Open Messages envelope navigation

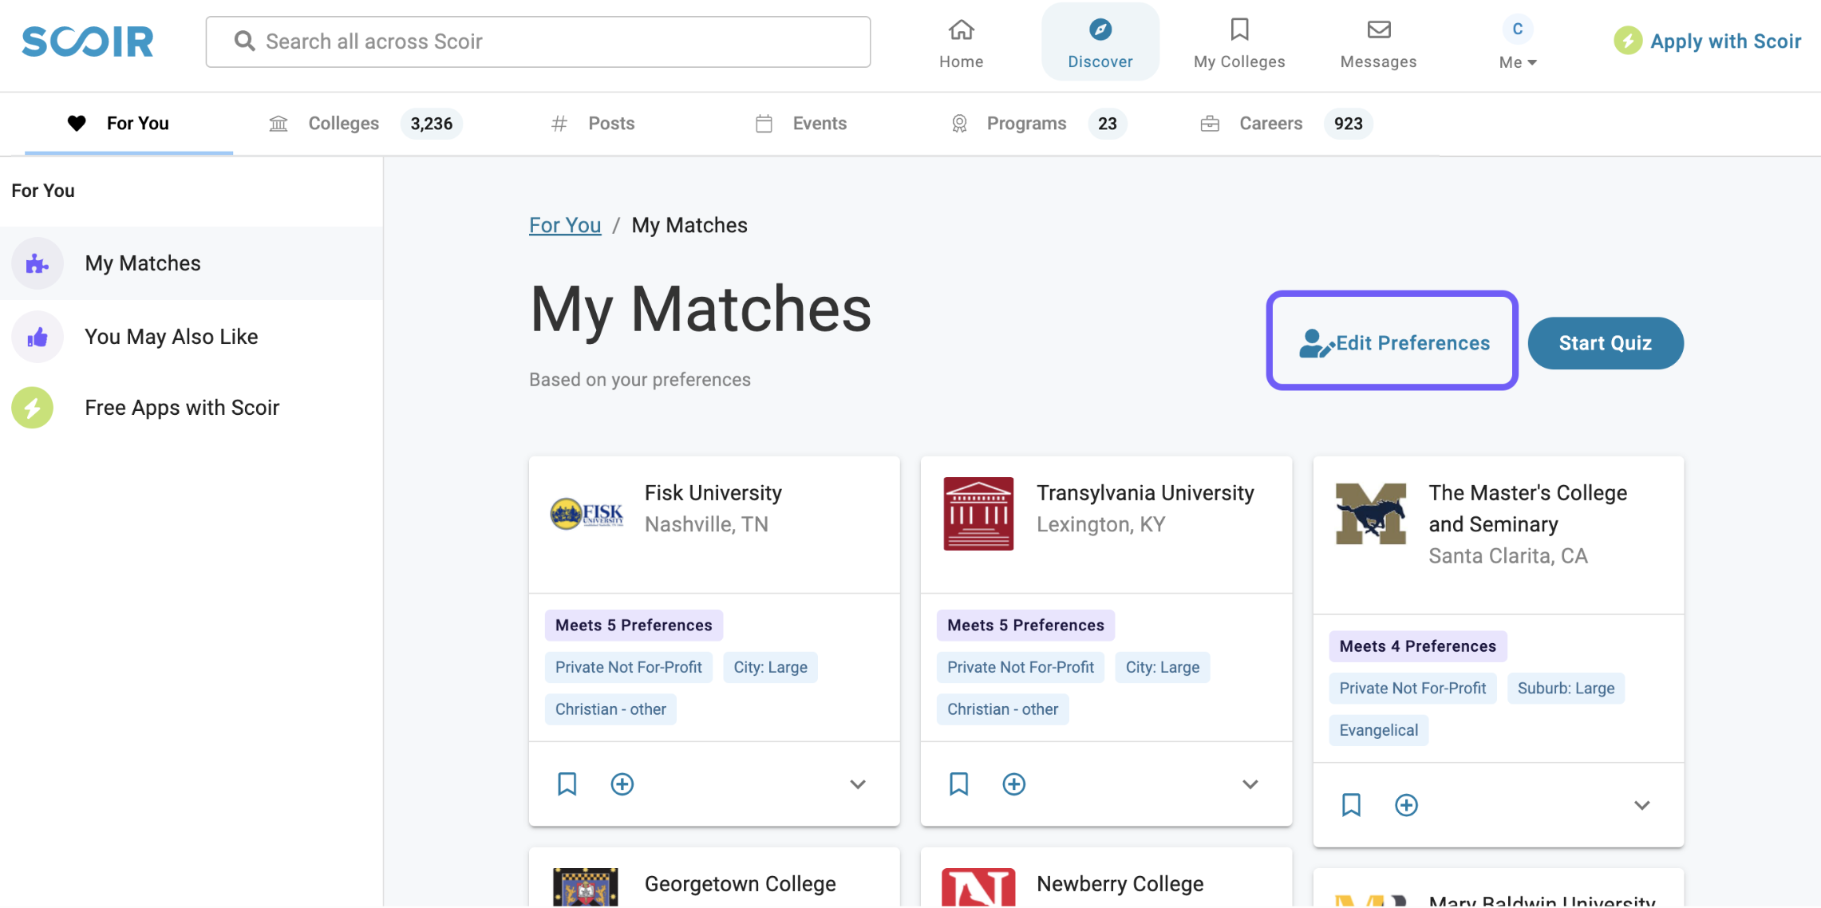click(1378, 43)
